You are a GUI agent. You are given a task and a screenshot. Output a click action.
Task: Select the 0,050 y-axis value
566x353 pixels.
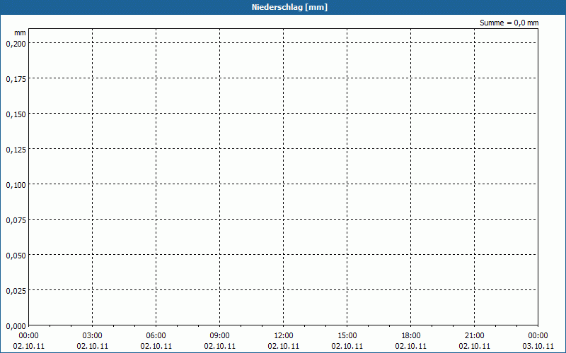click(x=16, y=255)
